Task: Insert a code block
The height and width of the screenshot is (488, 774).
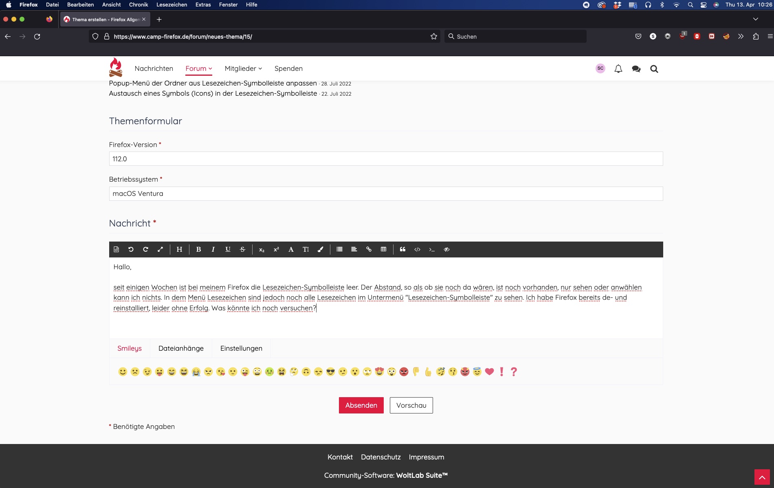Action: coord(417,249)
